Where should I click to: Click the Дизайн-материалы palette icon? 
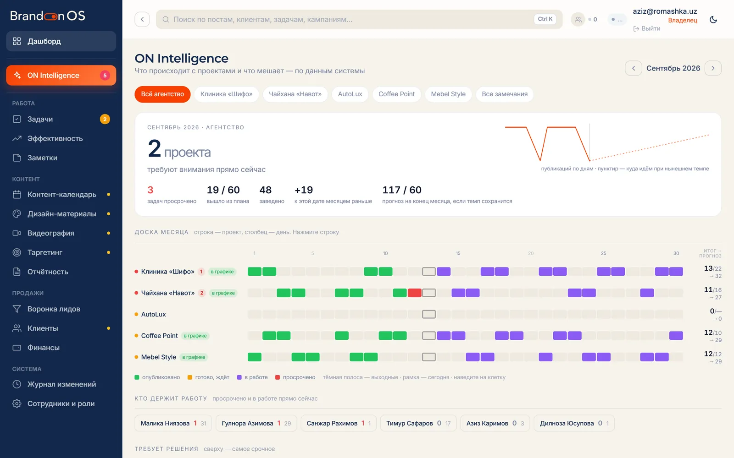pos(17,214)
